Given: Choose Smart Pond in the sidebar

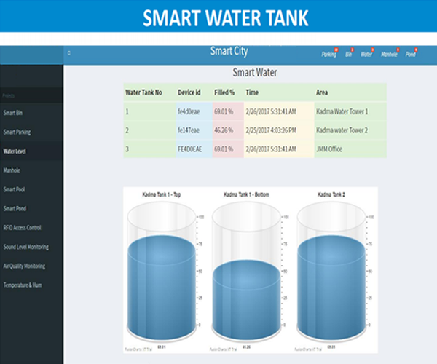Looking at the screenshot, I should pyautogui.click(x=15, y=208).
